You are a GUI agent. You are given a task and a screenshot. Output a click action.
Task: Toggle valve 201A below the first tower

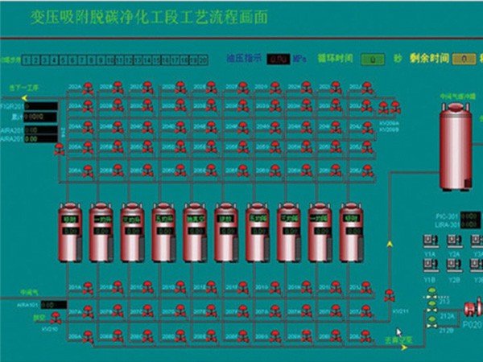point(87,286)
